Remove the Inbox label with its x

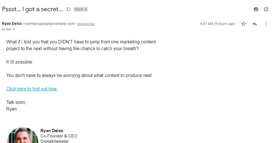click(86, 9)
